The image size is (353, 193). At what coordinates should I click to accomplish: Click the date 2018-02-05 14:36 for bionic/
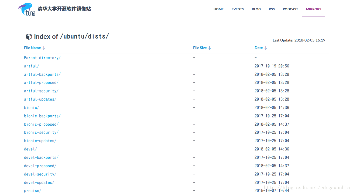coord(272,108)
